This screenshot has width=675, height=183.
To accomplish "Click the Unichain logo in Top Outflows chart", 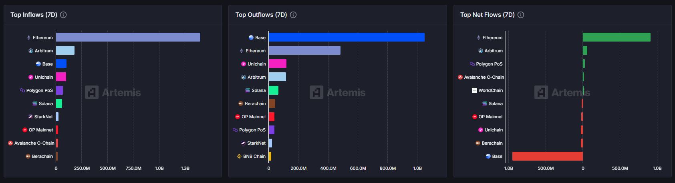I will point(244,64).
